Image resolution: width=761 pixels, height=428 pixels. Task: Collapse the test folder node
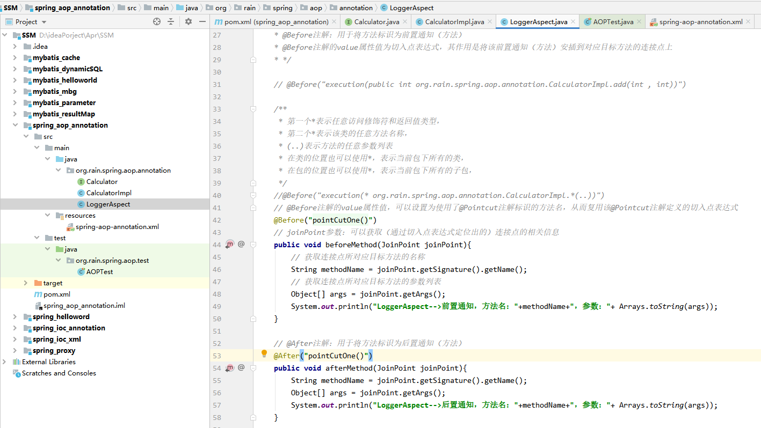coord(37,238)
